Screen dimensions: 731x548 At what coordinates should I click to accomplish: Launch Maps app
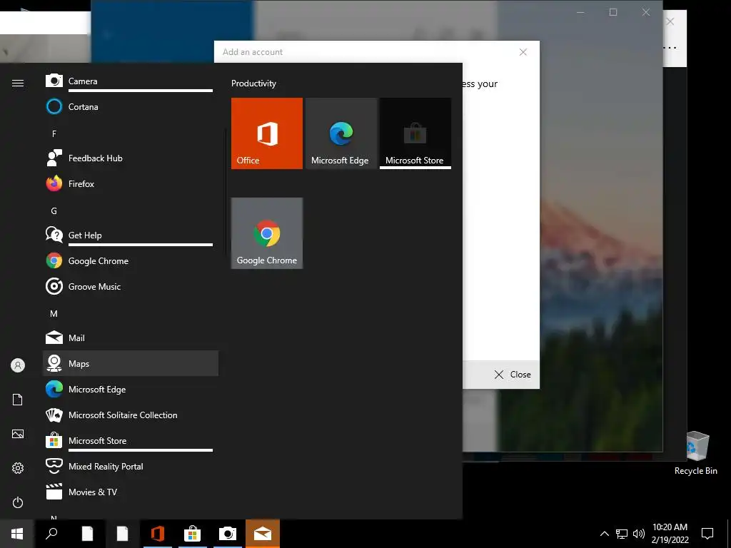click(131, 363)
